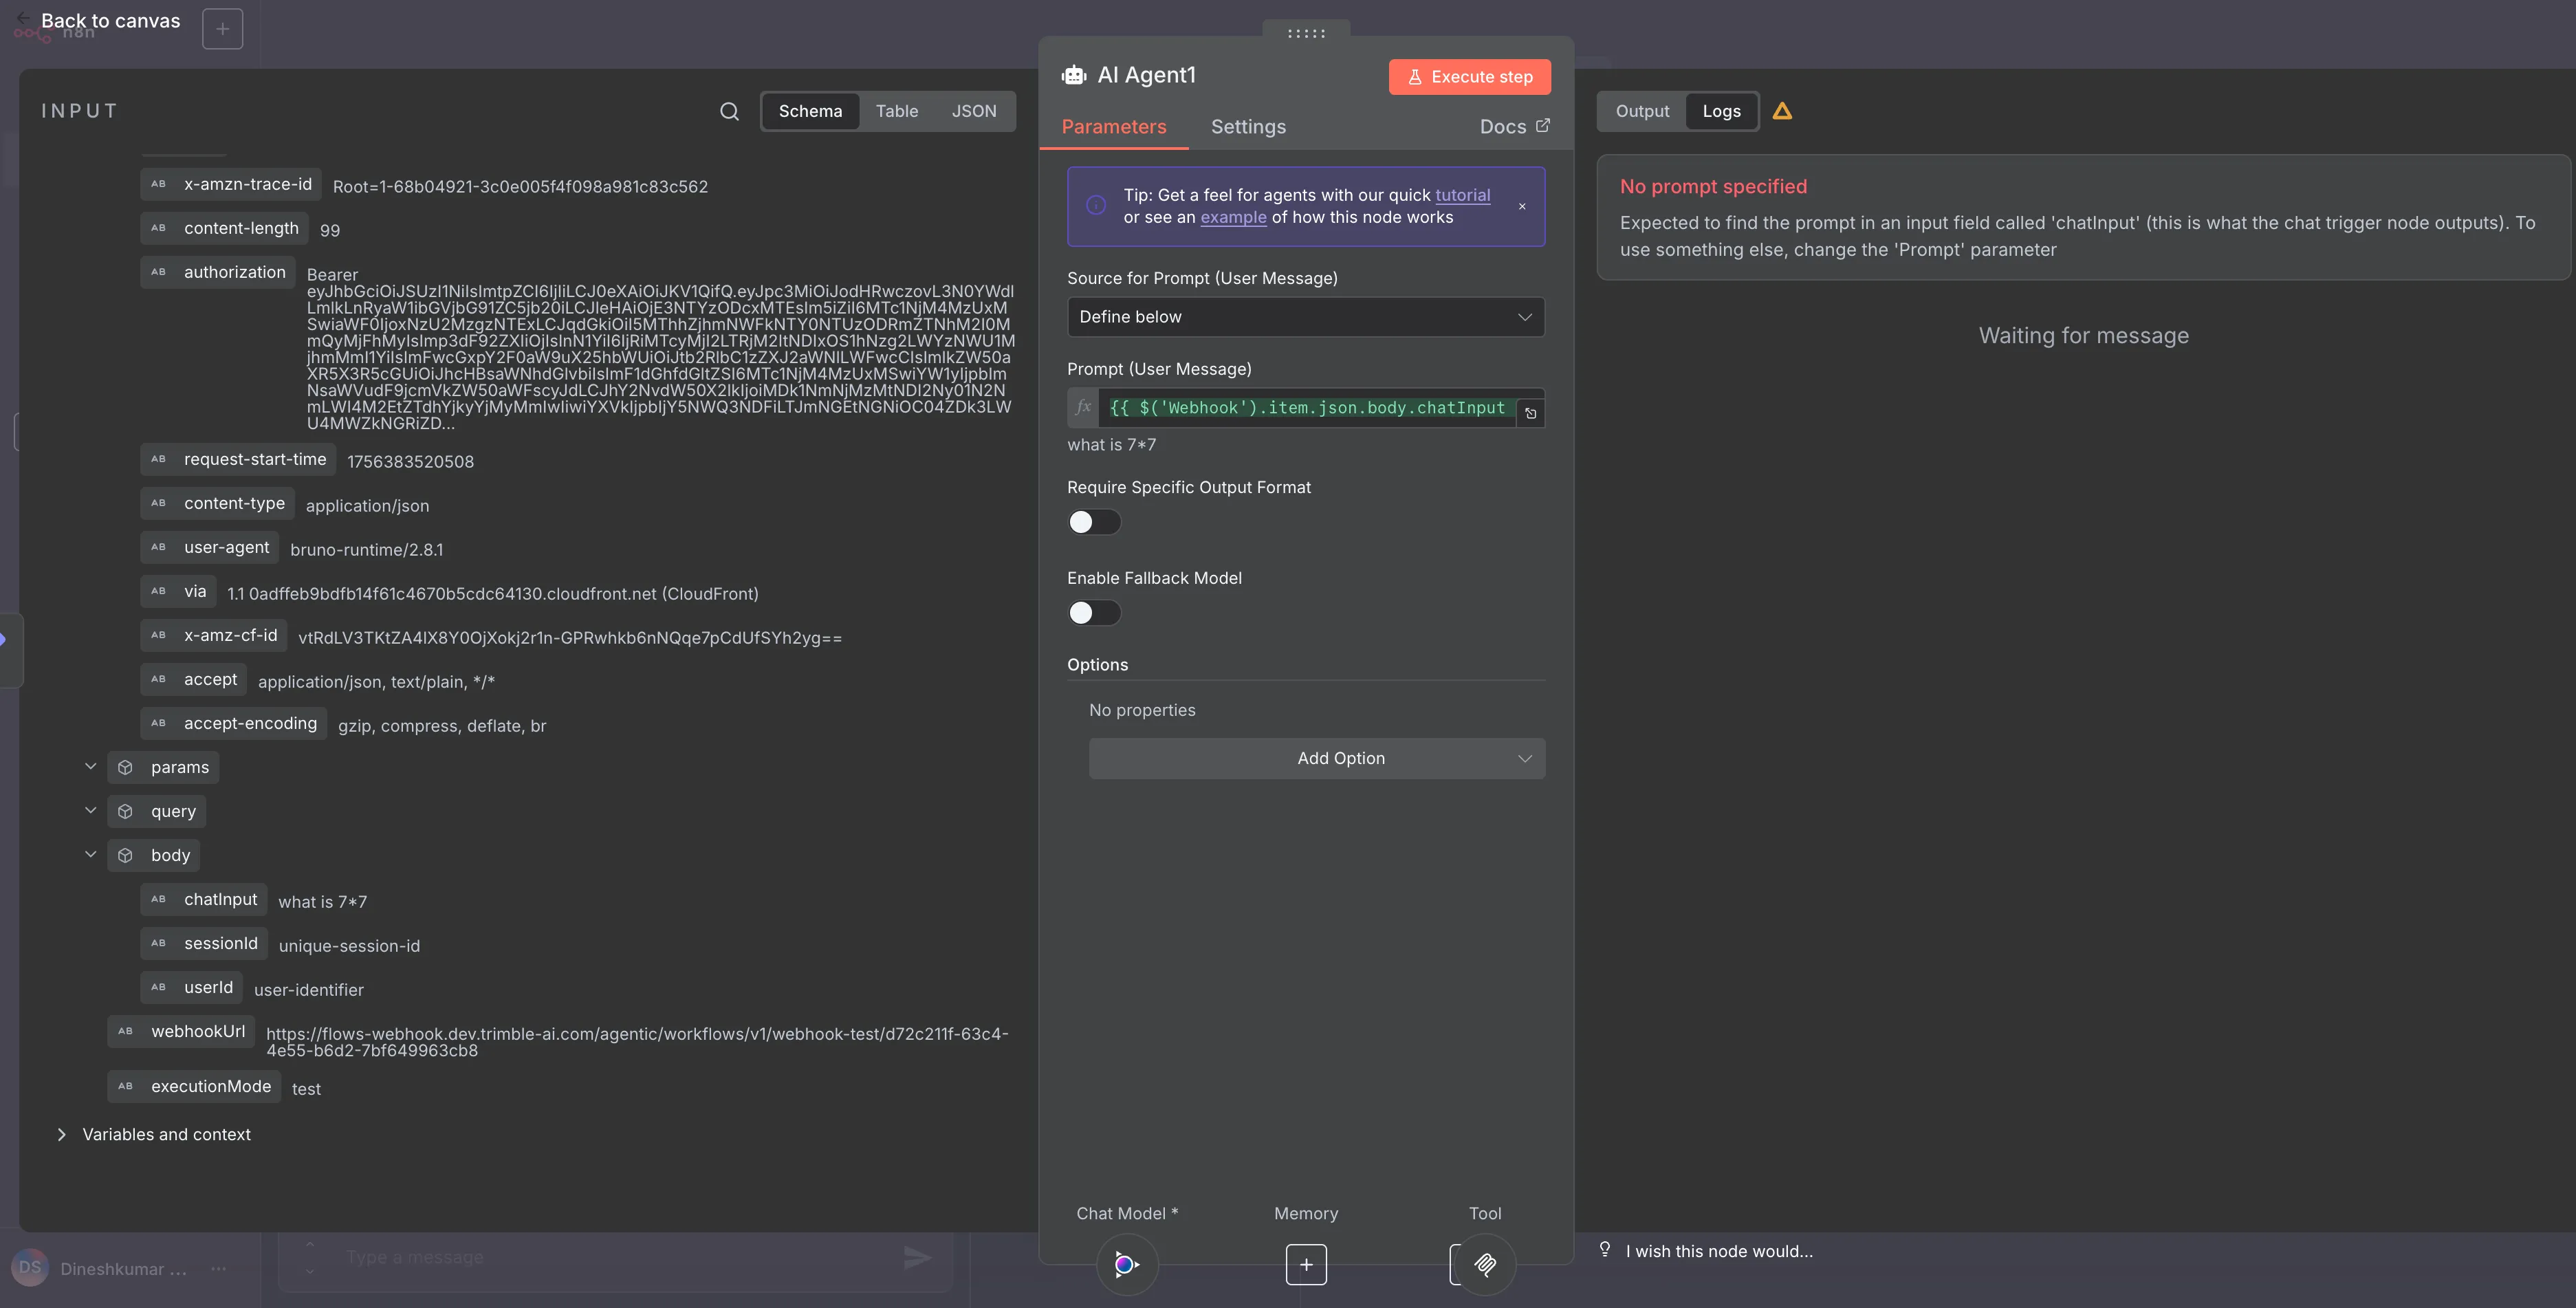Switch to the Table view tab

point(896,111)
